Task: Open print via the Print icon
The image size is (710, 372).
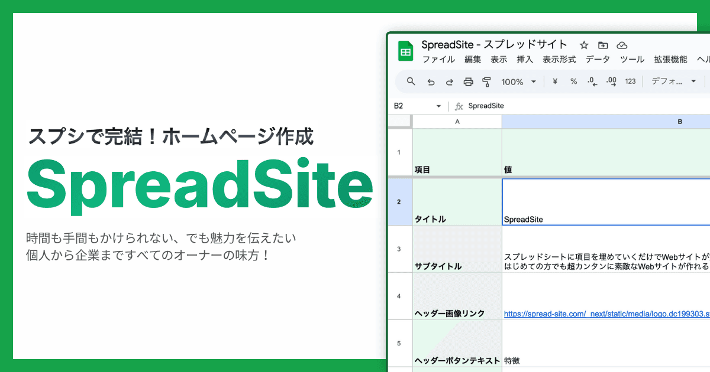Action: 468,81
